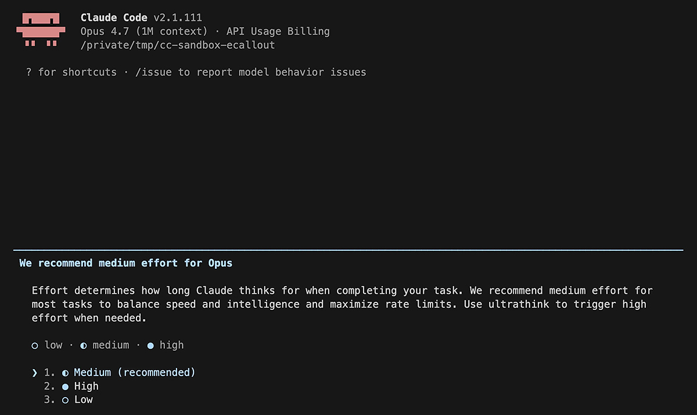The image size is (697, 415).
Task: Click the half circle icon in effort legend
Action: (84, 345)
